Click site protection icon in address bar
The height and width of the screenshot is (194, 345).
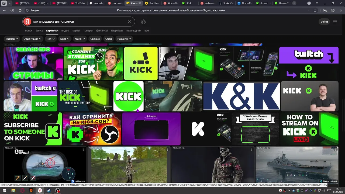click(x=27, y=10)
